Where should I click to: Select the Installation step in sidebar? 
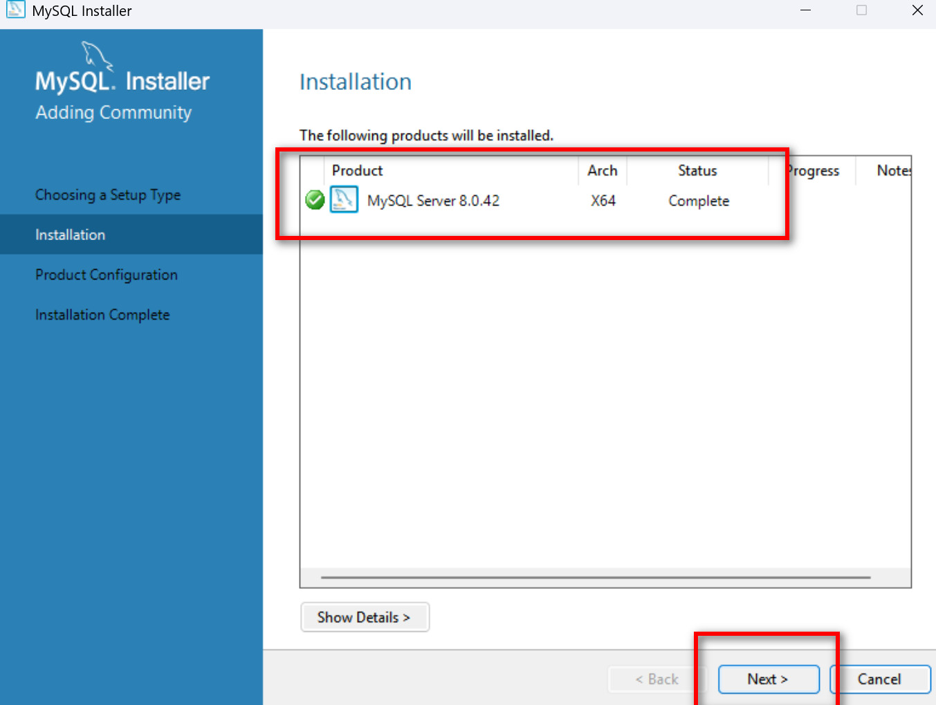tap(71, 235)
